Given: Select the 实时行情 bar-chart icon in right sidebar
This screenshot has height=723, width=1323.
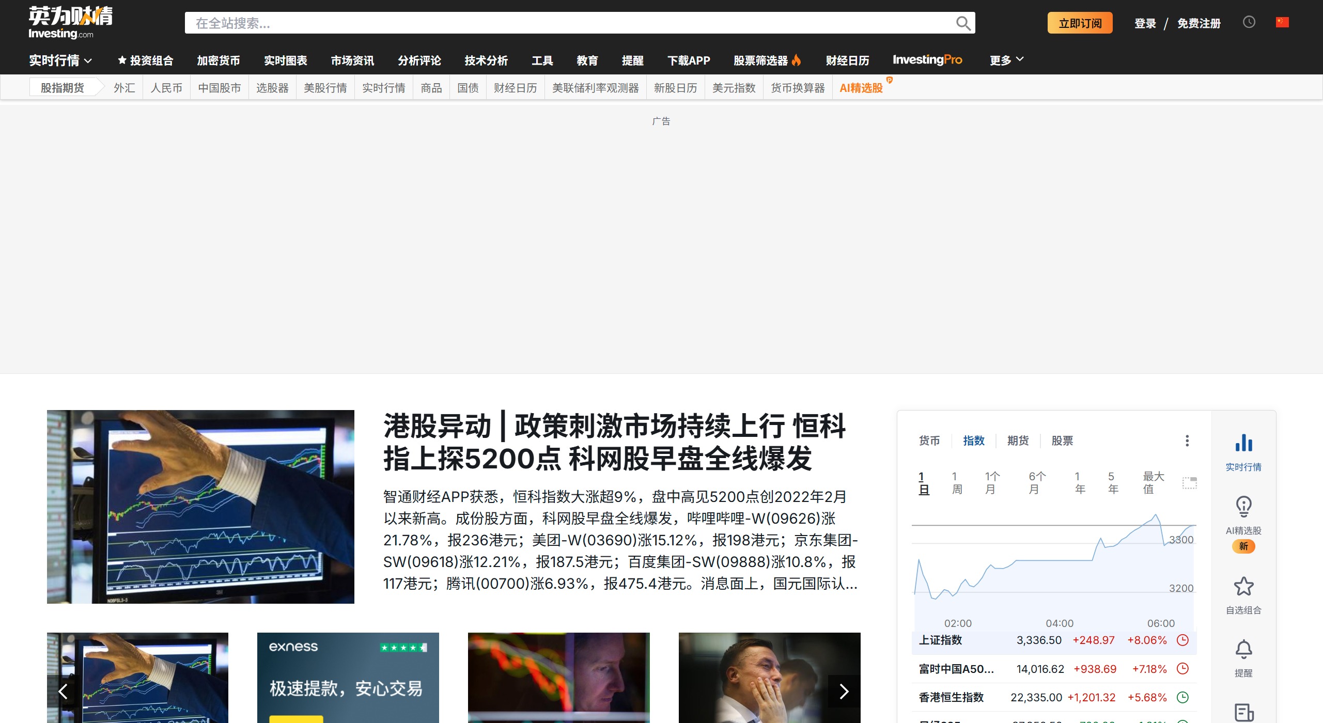Looking at the screenshot, I should (1243, 443).
